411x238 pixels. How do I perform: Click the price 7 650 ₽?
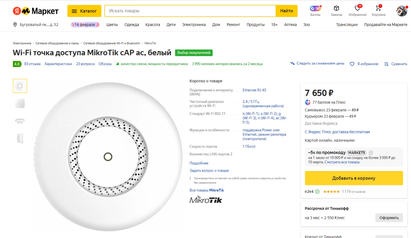[319, 93]
